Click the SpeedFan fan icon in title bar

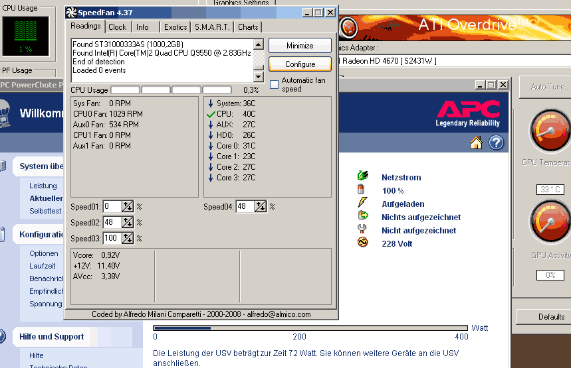tap(71, 13)
